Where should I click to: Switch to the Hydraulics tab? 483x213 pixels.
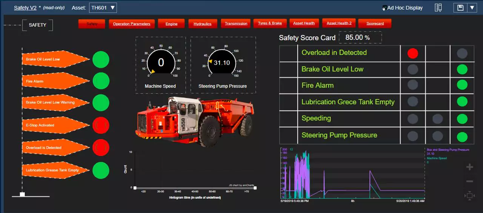[x=203, y=24]
